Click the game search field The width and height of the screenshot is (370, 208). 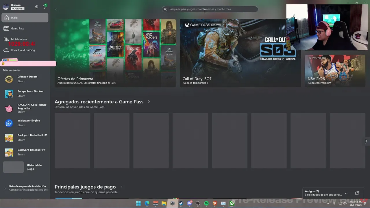(x=210, y=9)
